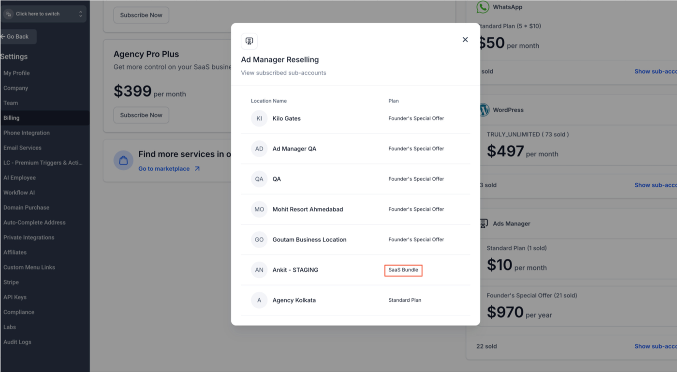
Task: Open the Audit Logs menu item
Action: (17, 342)
